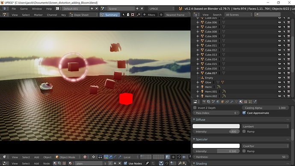Click the UPGBE logo icon in info header
The width and height of the screenshot is (295, 166).
click(x=180, y=9)
